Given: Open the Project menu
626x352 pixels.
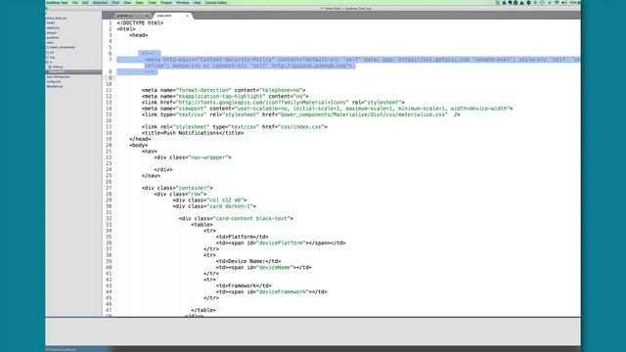Looking at the screenshot, I should coord(166,3).
